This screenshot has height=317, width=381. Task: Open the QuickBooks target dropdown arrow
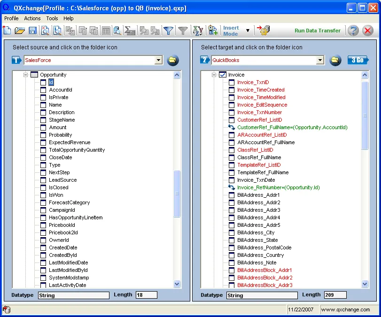click(320, 60)
